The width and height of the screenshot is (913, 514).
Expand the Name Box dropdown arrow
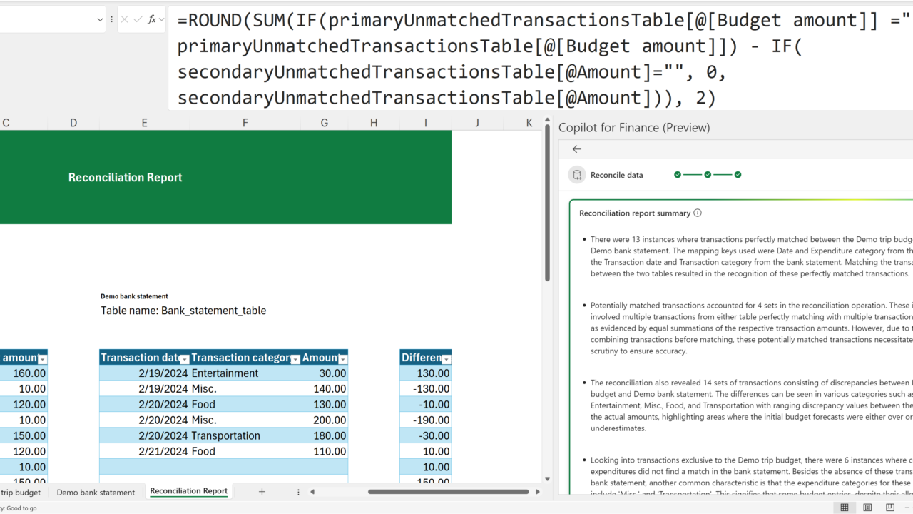pos(100,19)
